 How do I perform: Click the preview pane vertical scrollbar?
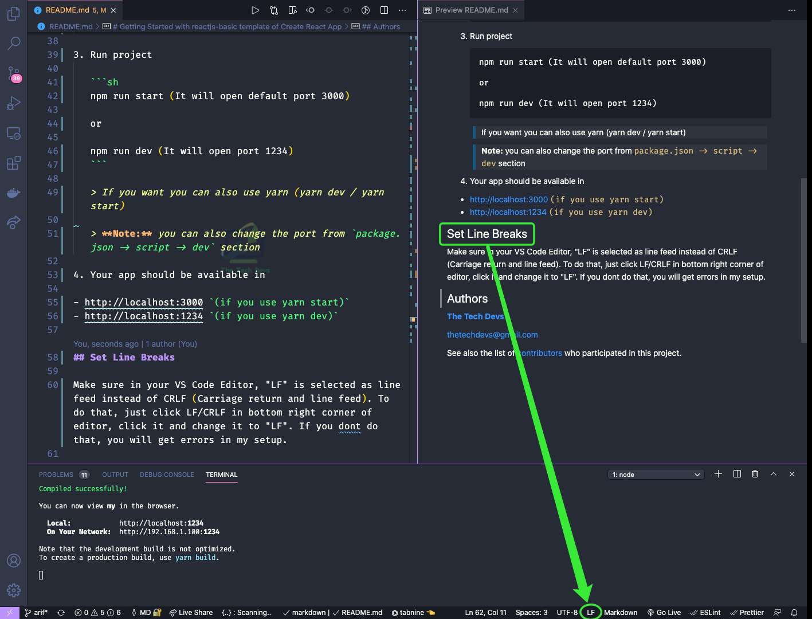(x=803, y=261)
